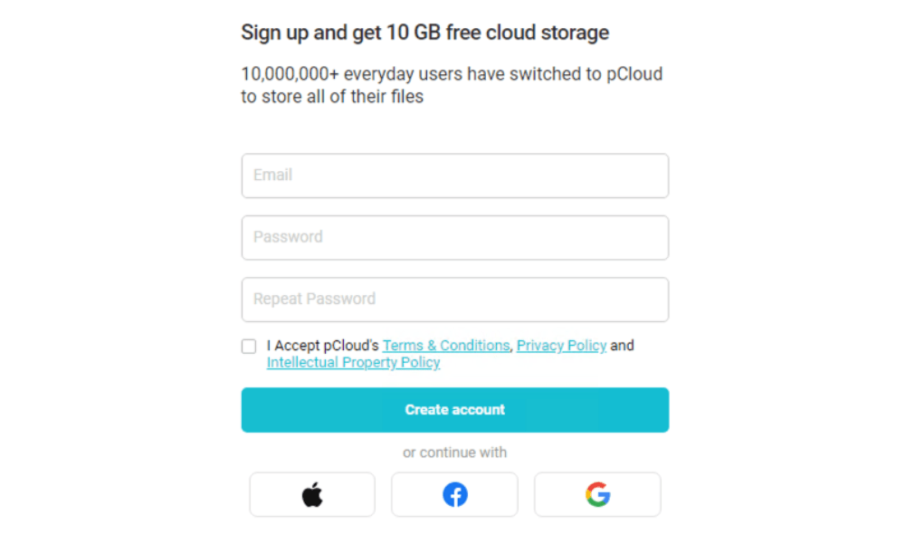Screen dimensions: 905x543
Task: Focus the Repeat Password field
Action: (x=455, y=300)
